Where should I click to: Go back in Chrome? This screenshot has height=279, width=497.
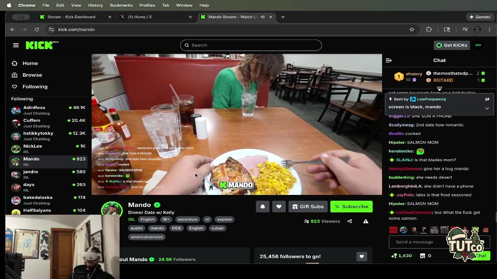pyautogui.click(x=12, y=29)
